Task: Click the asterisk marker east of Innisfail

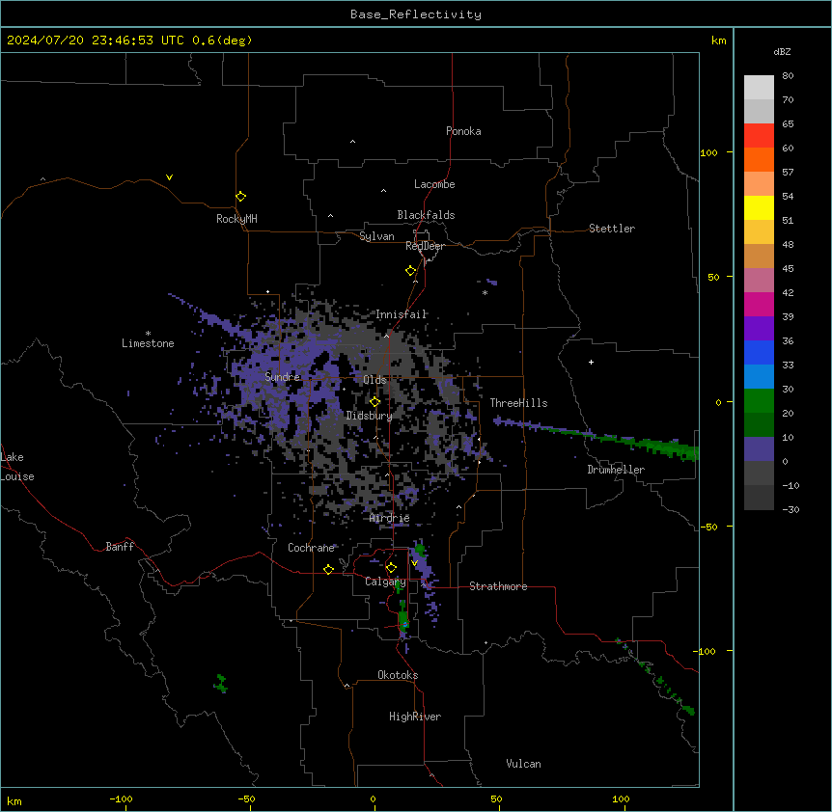Action: (x=485, y=293)
